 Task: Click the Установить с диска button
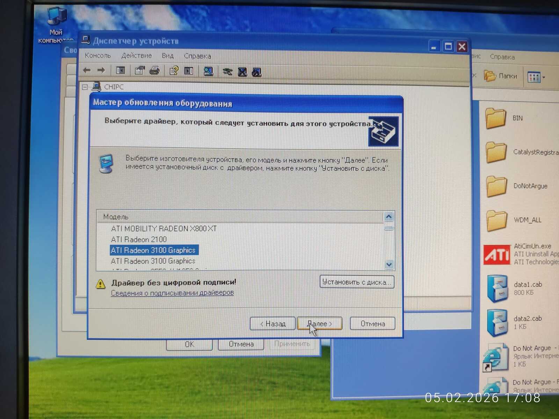pos(357,282)
